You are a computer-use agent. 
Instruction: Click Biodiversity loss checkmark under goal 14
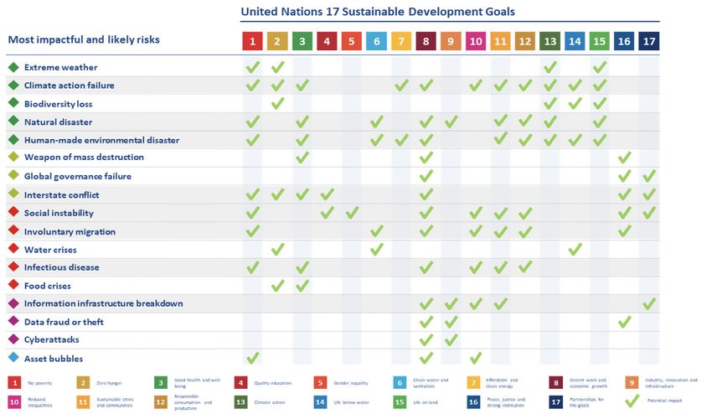click(x=575, y=104)
